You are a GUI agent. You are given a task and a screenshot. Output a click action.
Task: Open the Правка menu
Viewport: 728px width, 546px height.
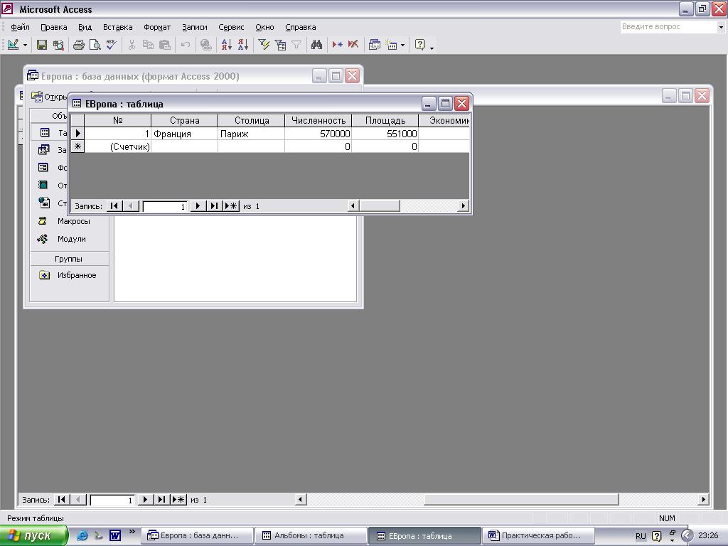tap(54, 27)
